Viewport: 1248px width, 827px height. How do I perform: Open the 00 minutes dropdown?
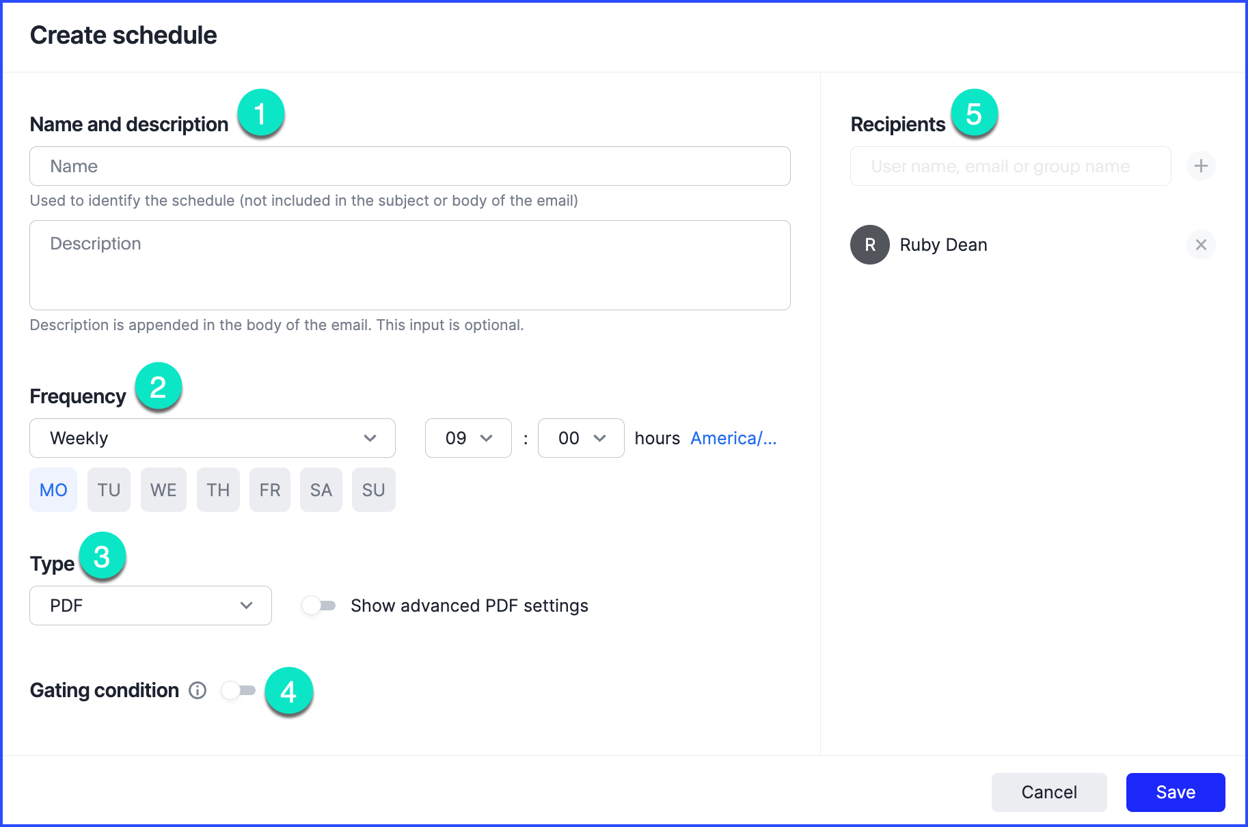pos(581,438)
